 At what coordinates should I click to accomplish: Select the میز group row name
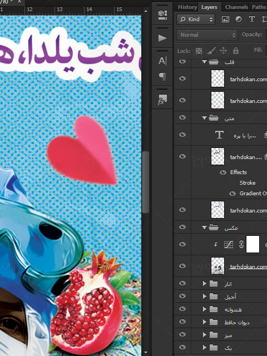228,335
